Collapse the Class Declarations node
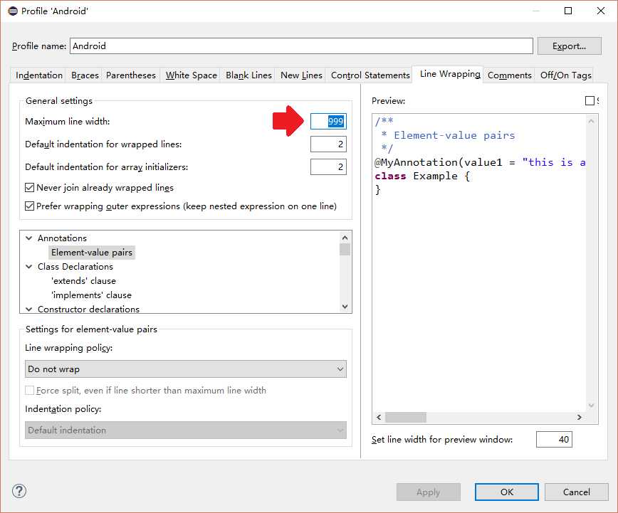 click(28, 266)
